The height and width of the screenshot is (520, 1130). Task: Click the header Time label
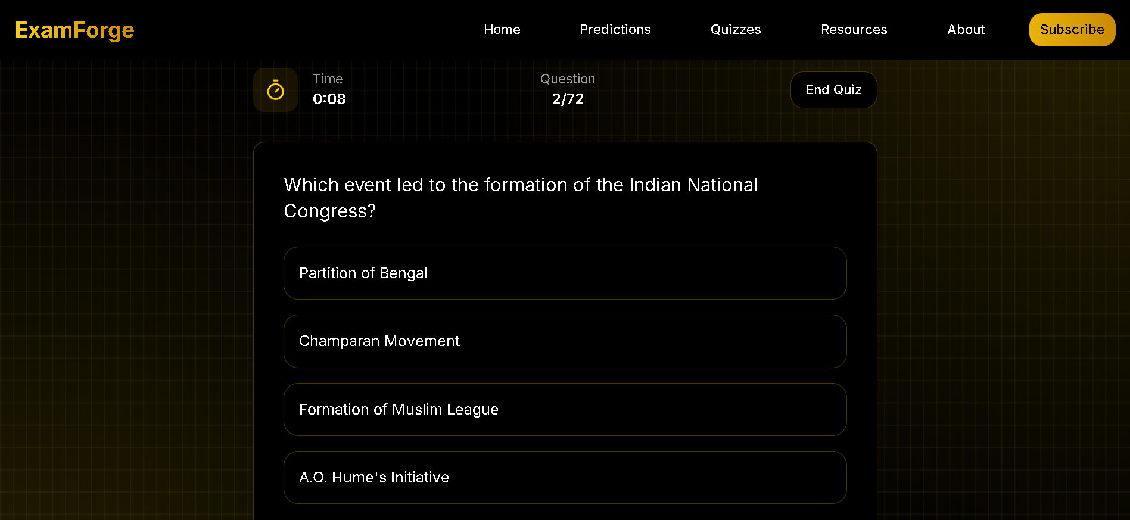pos(328,79)
